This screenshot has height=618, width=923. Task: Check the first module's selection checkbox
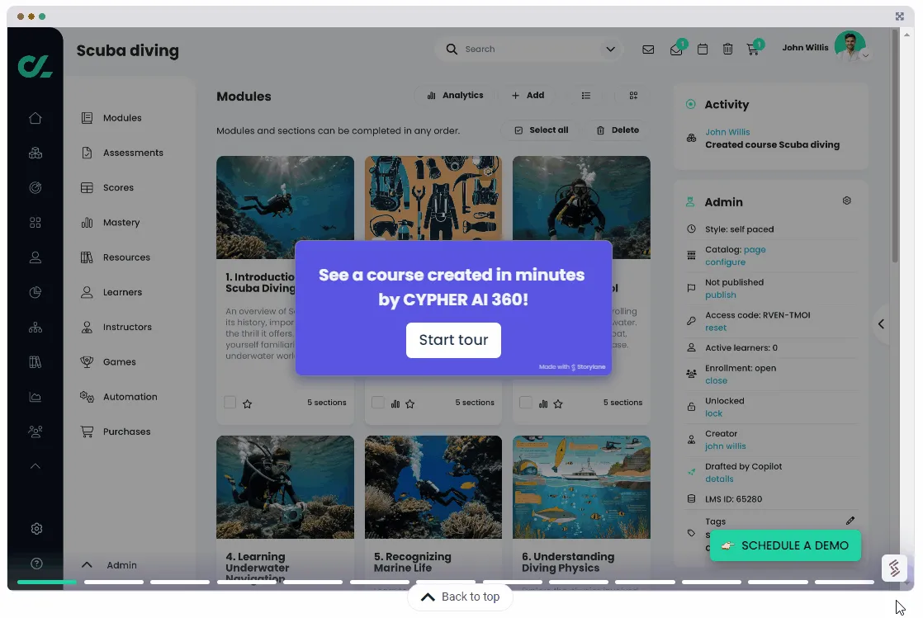pyautogui.click(x=230, y=403)
